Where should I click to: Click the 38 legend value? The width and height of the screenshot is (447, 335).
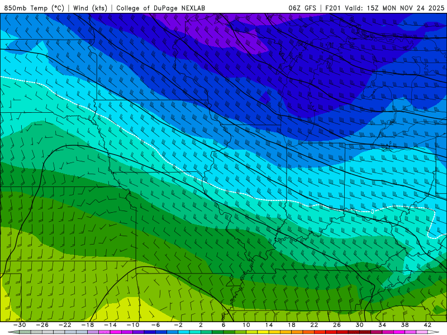pyautogui.click(x=405, y=325)
